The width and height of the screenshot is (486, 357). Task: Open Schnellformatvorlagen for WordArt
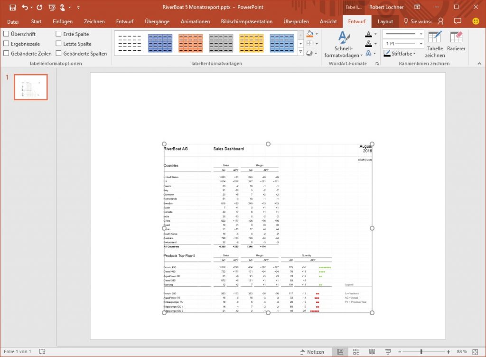(343, 44)
